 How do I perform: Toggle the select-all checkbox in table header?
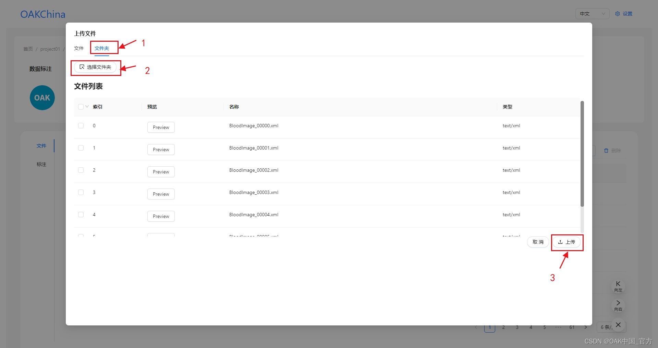81,107
